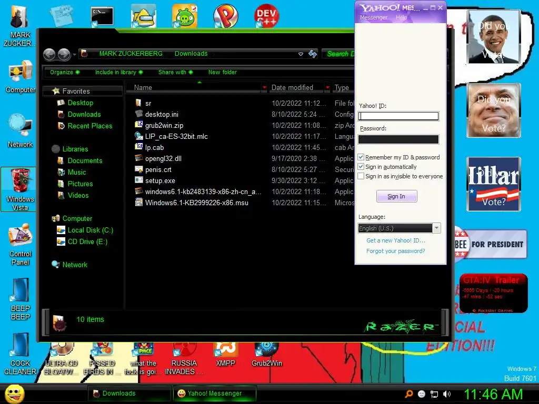The width and height of the screenshot is (539, 404).
Task: Open the Windows Vista recycle bin icon
Action: point(19,189)
